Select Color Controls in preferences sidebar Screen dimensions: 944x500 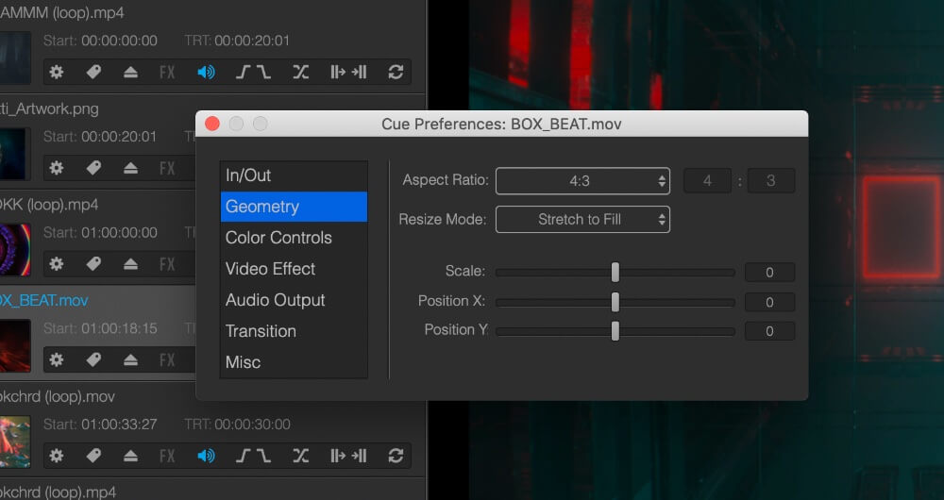tap(294, 238)
